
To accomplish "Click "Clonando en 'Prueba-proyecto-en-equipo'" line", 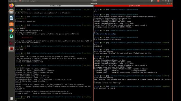I will (x=112, y=18).
